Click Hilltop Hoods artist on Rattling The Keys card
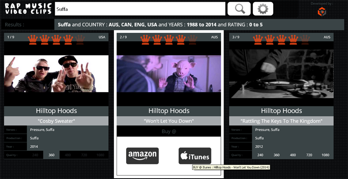The image size is (348, 179). [281, 111]
